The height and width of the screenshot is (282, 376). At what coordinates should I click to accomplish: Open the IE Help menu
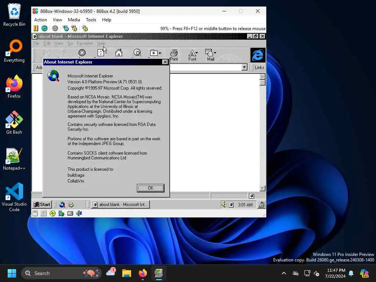101,43
